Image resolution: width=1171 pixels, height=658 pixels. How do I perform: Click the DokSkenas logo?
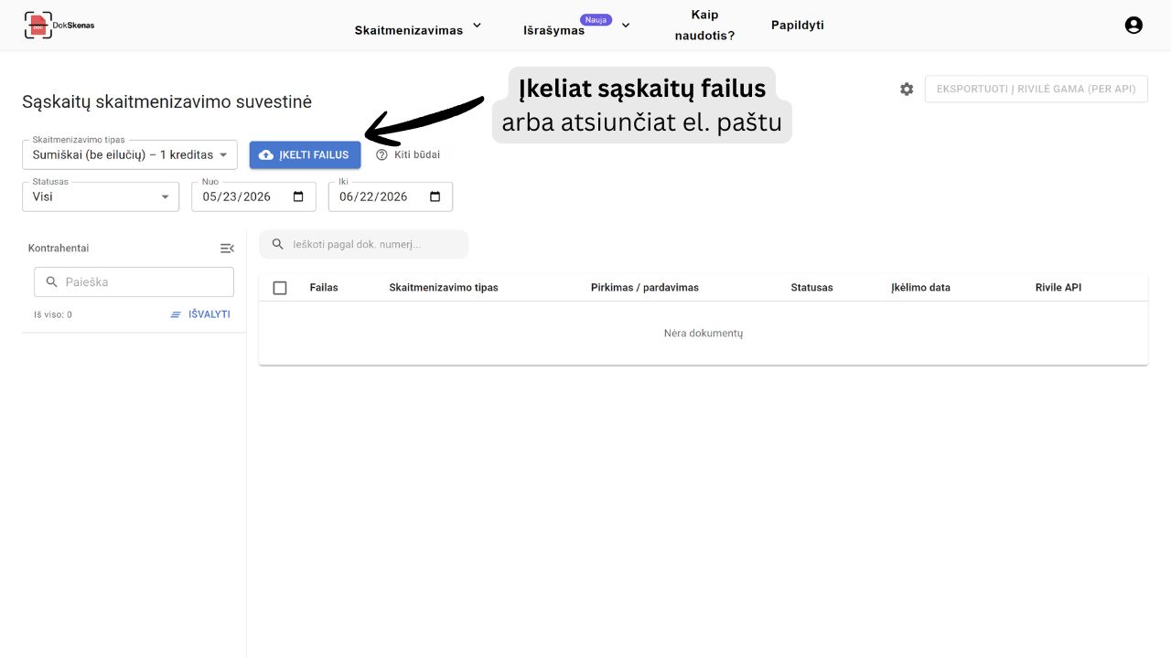(59, 25)
